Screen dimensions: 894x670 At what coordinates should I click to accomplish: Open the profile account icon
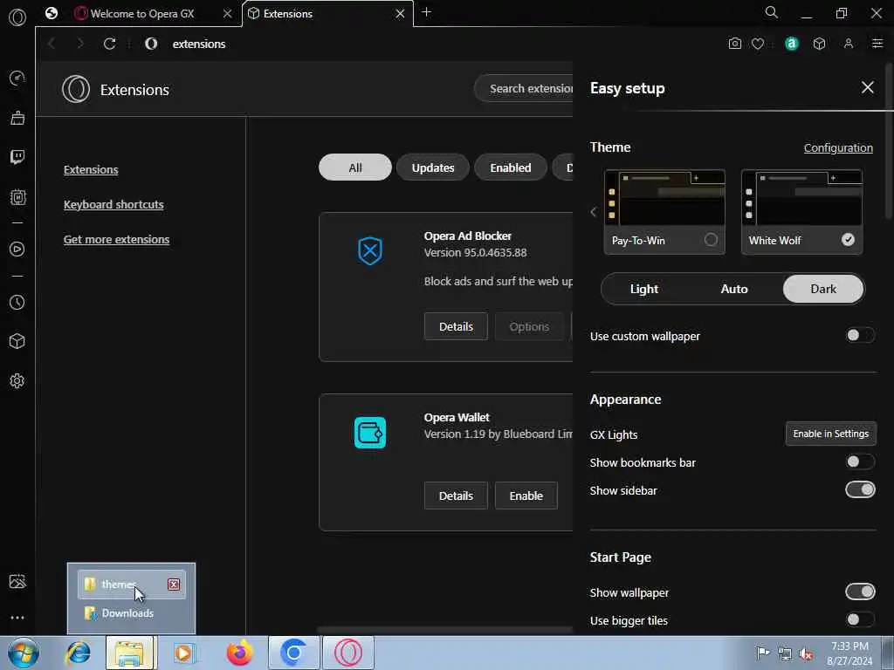click(x=849, y=44)
